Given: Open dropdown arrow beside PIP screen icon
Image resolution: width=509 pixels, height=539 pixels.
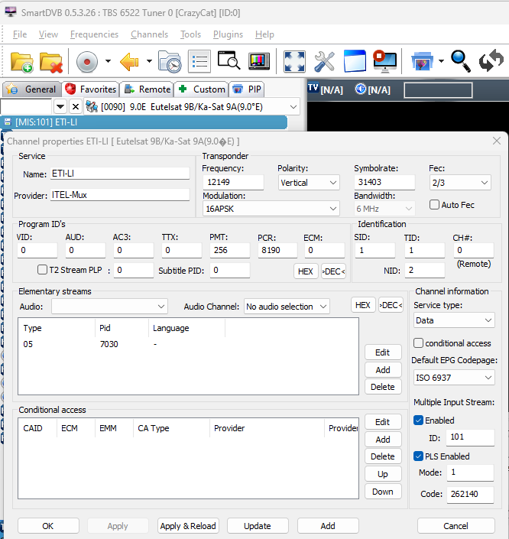Looking at the screenshot, I should 441,61.
